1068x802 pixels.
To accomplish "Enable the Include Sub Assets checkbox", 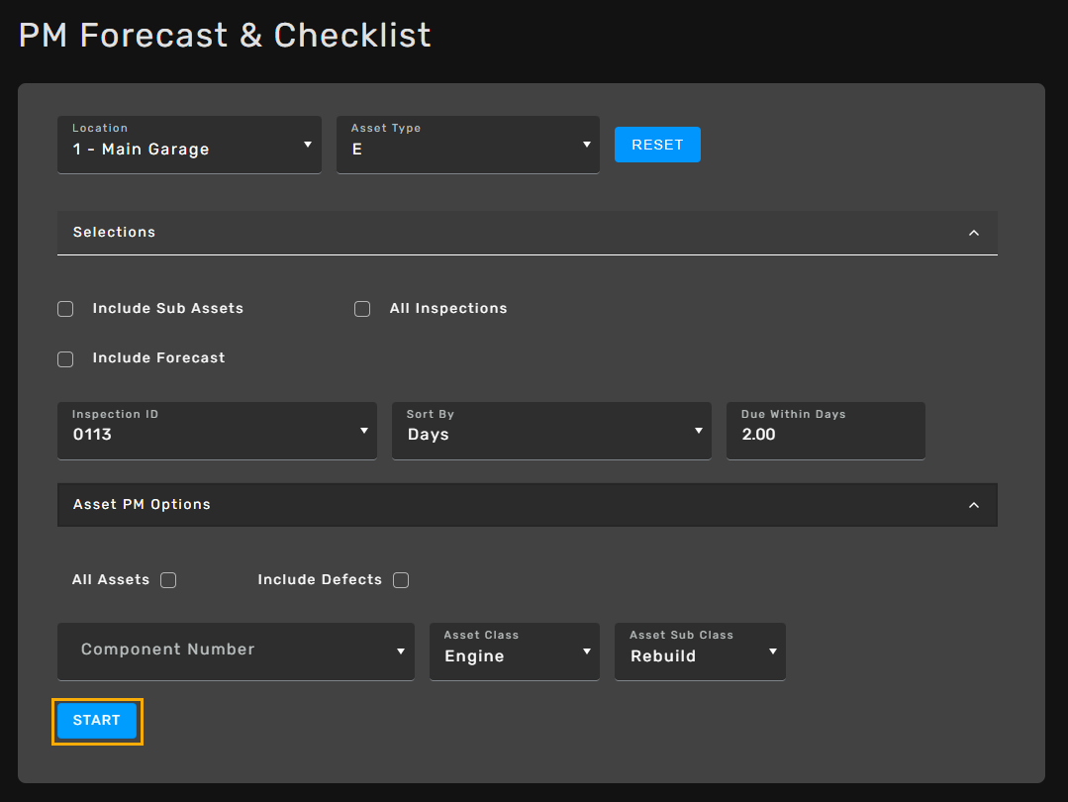I will [65, 309].
